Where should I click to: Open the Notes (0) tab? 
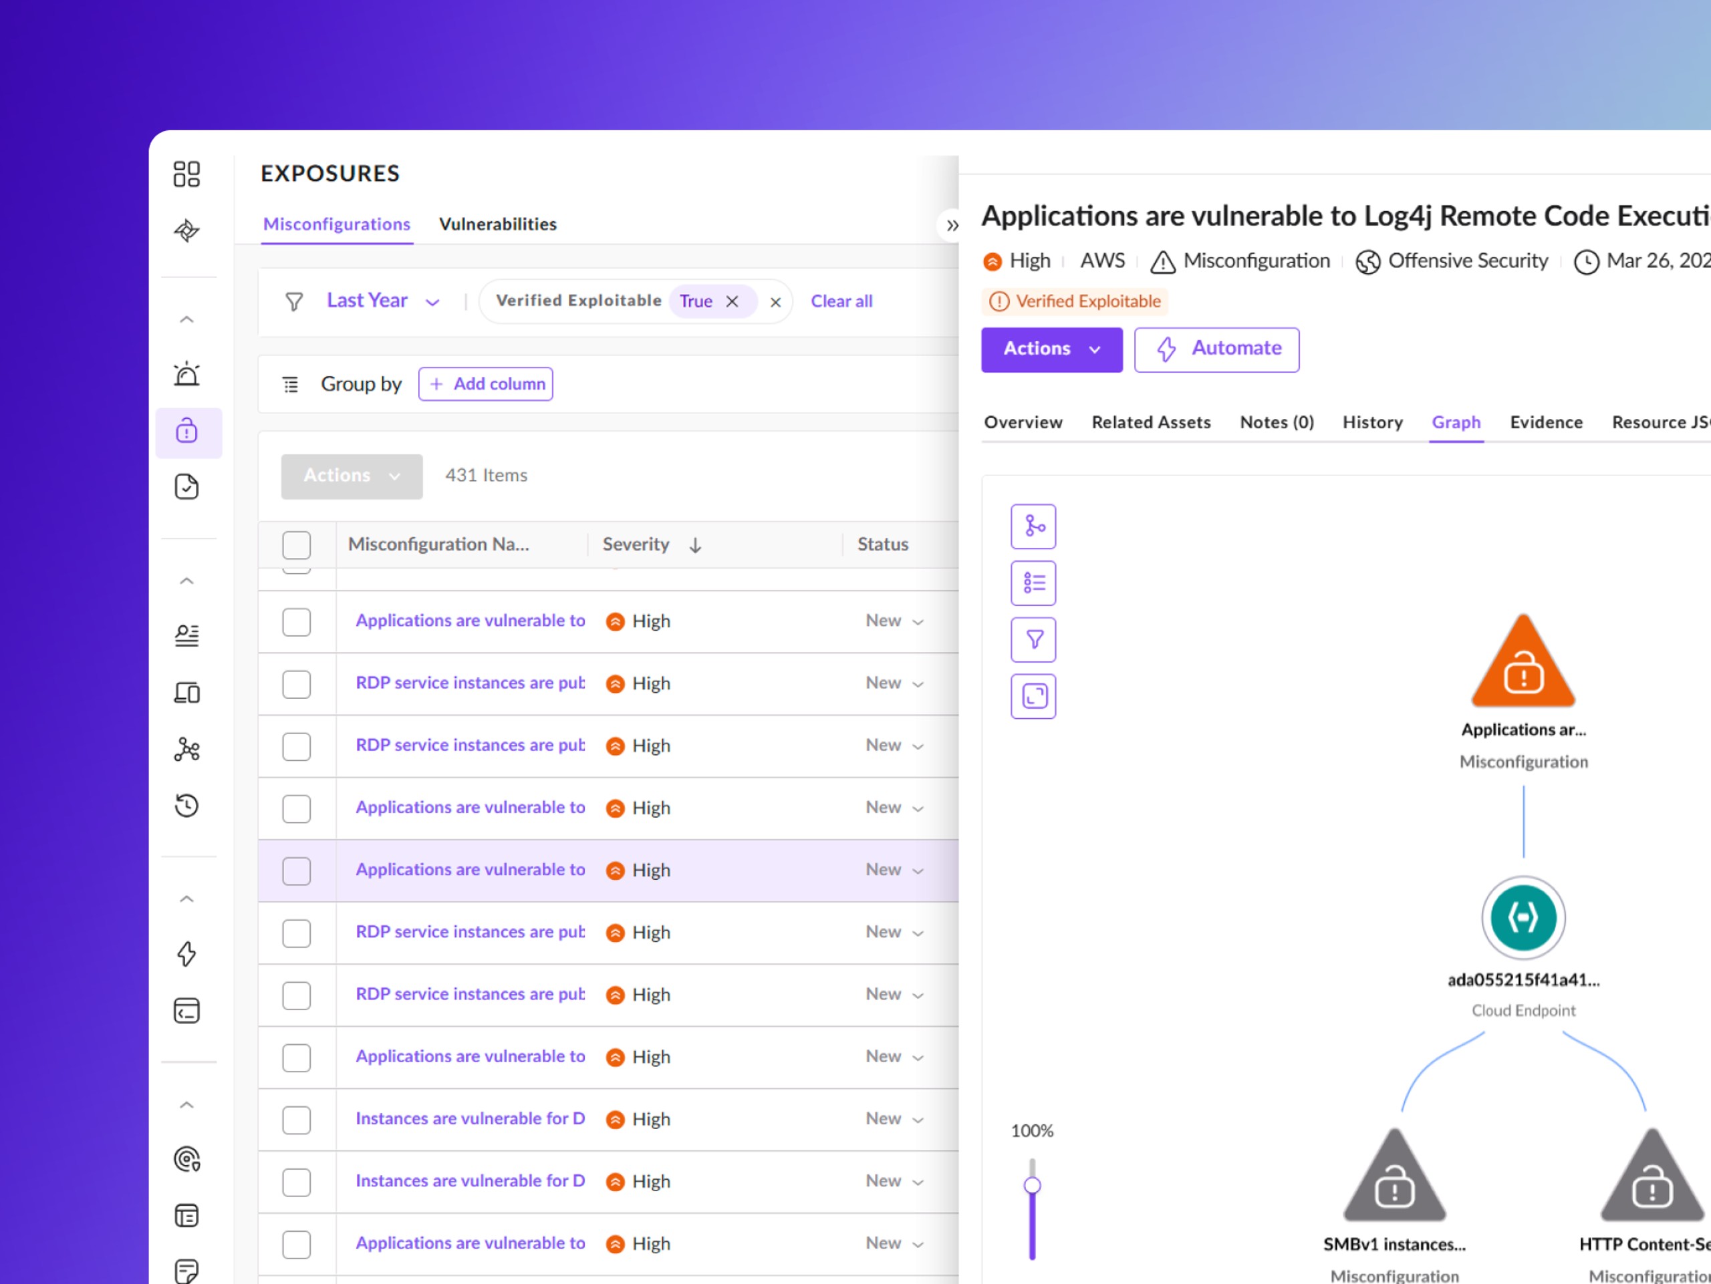click(1277, 423)
